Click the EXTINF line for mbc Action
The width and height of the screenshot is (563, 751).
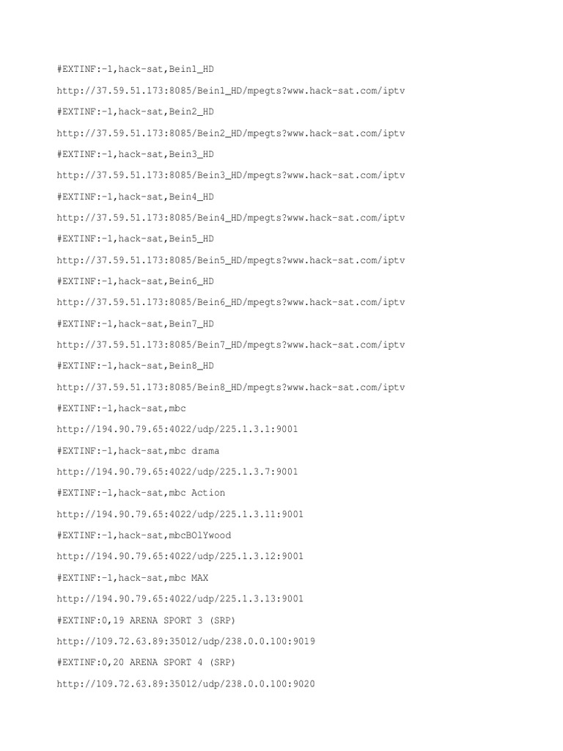(141, 493)
